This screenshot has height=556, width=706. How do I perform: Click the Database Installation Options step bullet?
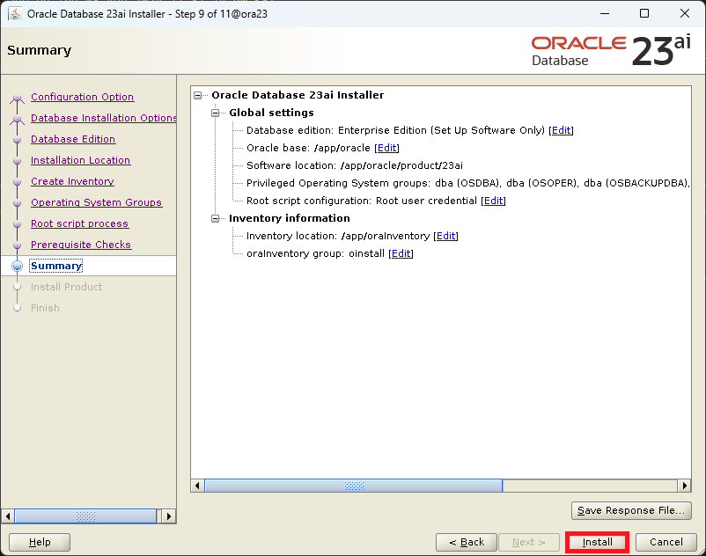17,118
